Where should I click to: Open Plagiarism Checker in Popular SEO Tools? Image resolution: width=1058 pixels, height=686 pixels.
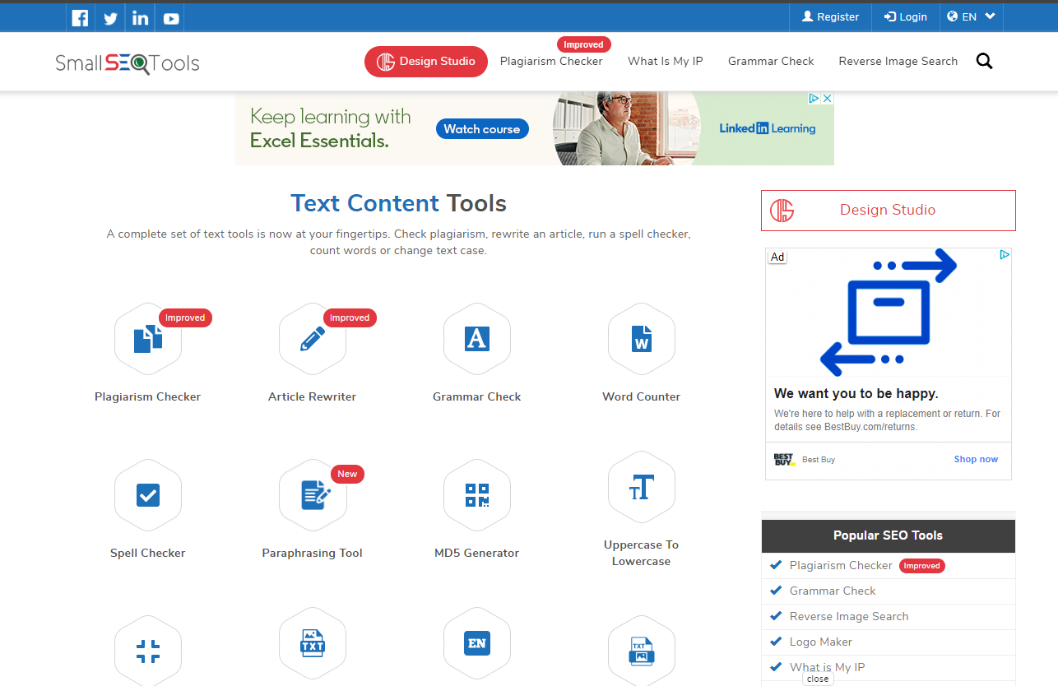pos(841,565)
